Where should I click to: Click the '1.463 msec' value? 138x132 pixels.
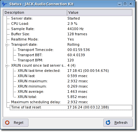(78, 91)
